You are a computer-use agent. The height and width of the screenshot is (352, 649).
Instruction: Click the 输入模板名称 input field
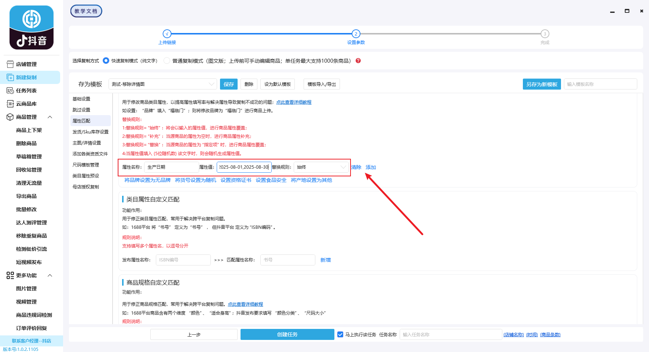(601, 84)
